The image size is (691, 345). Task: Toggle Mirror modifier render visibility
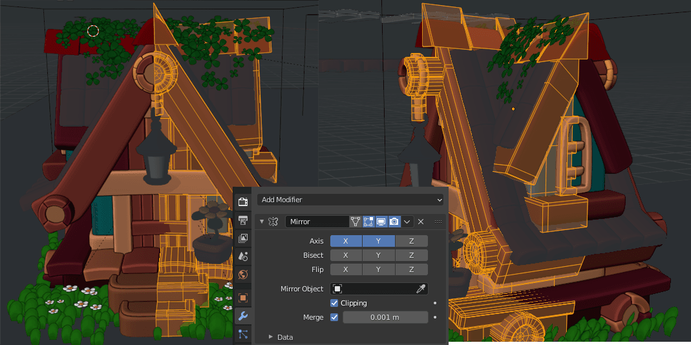394,222
